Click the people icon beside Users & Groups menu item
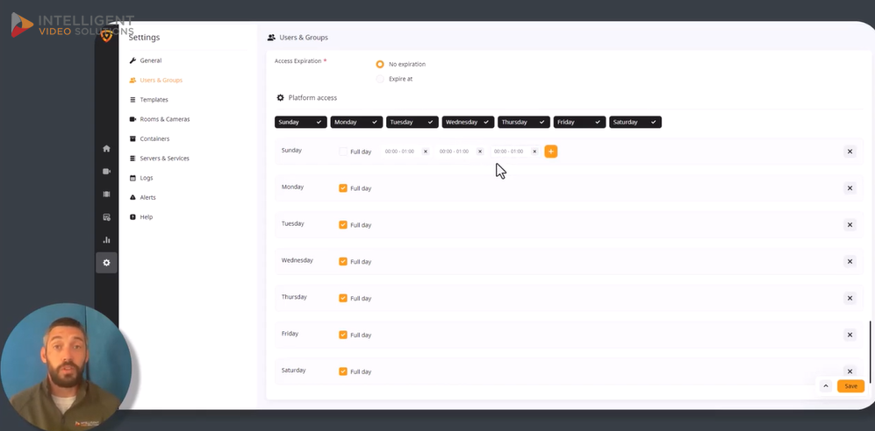 pos(133,81)
